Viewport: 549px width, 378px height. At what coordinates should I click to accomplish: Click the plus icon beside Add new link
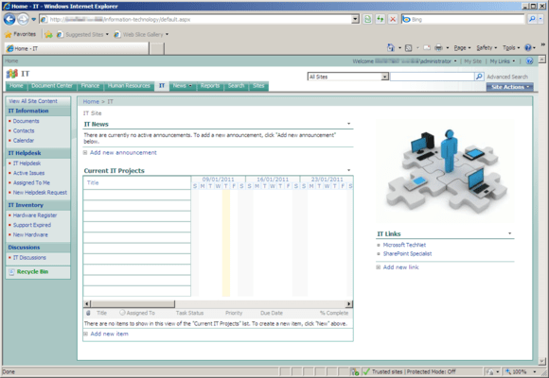tap(378, 267)
